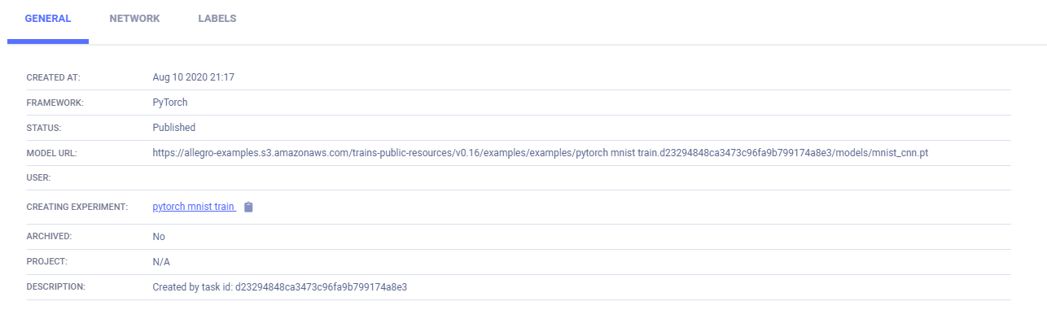Viewport: 1047px width, 332px height.
Task: Open the Labels tab
Action: point(217,19)
